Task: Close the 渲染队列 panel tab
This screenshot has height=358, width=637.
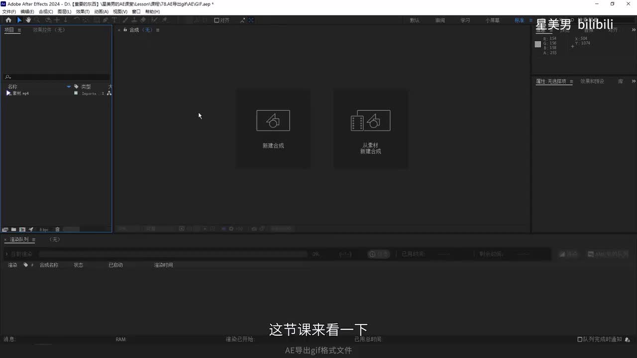Action: pyautogui.click(x=5, y=240)
